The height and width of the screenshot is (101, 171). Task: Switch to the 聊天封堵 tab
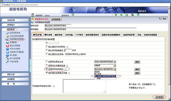(48, 35)
